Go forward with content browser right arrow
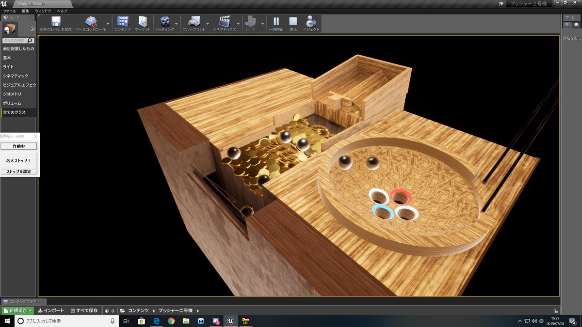The height and width of the screenshot is (327, 582). point(113,311)
